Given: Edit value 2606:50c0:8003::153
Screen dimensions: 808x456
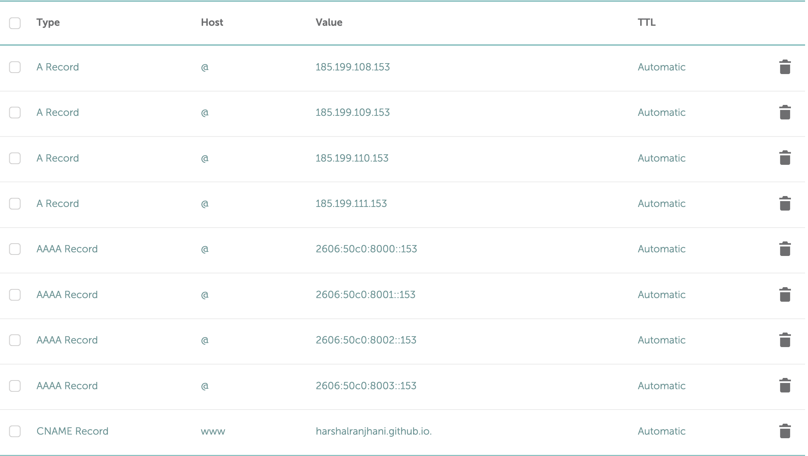Looking at the screenshot, I should (x=366, y=386).
